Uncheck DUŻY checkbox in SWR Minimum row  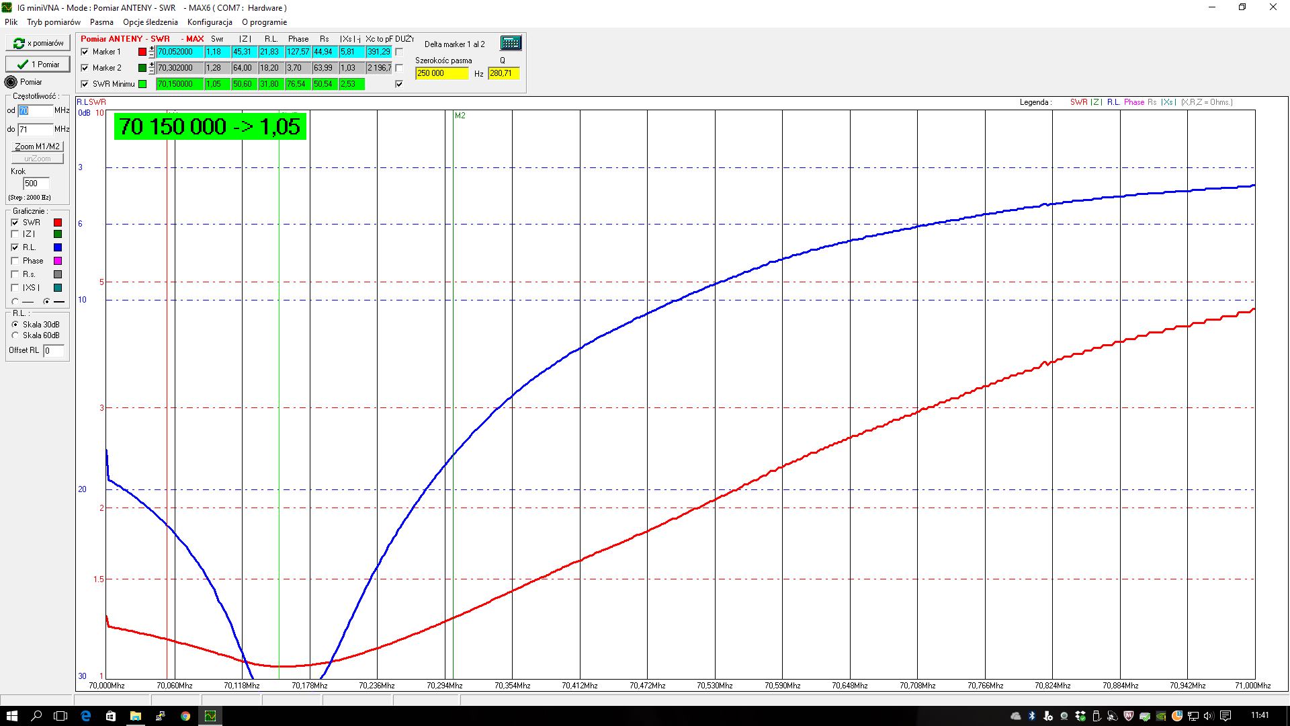(399, 84)
